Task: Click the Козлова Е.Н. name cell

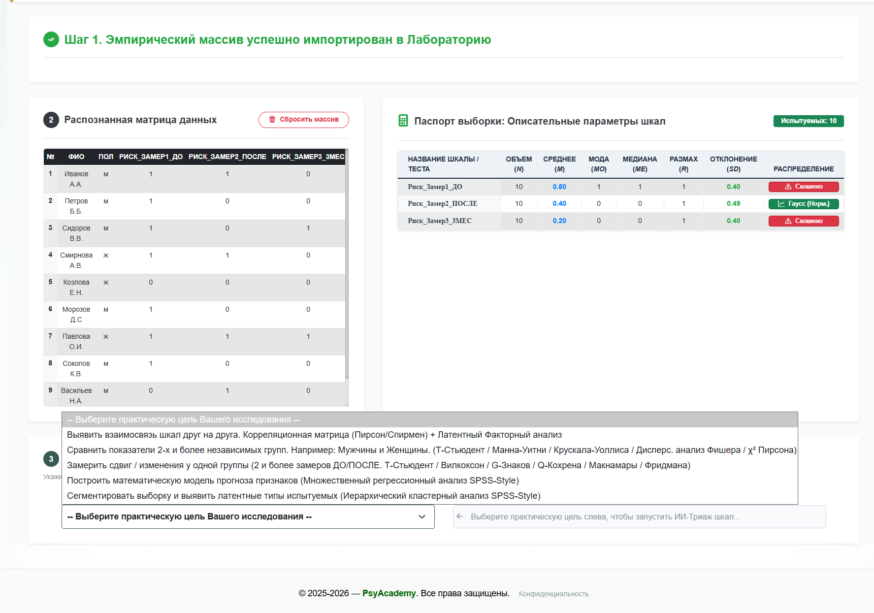Action: (x=76, y=288)
